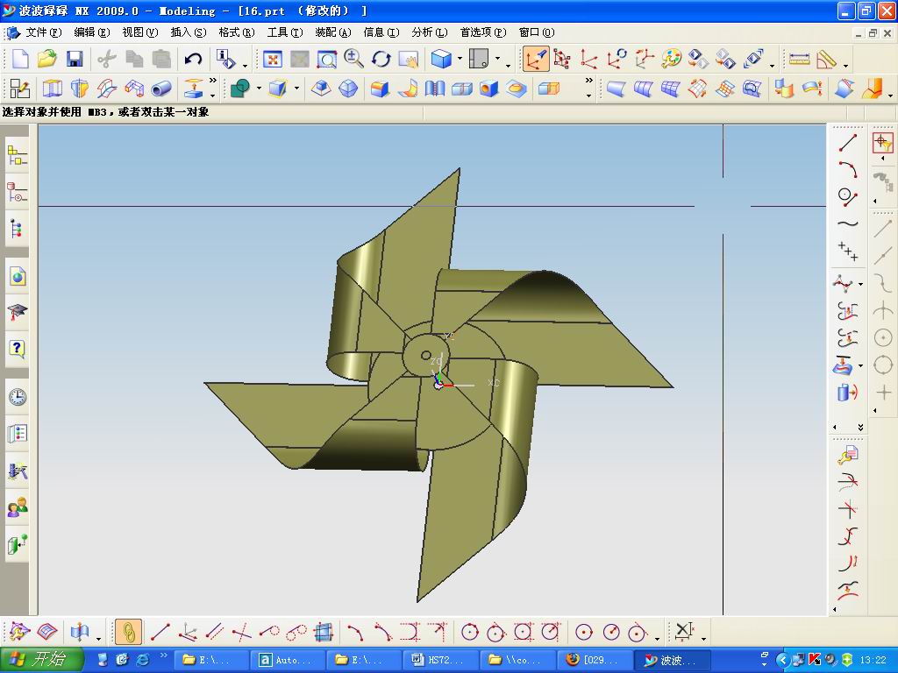
Task: Open the 文件(F) menu
Action: pos(44,32)
